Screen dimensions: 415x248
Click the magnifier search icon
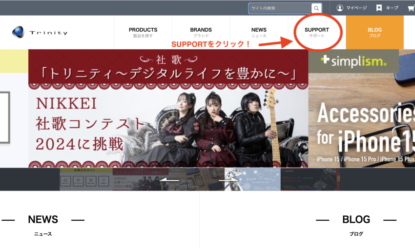[316, 8]
